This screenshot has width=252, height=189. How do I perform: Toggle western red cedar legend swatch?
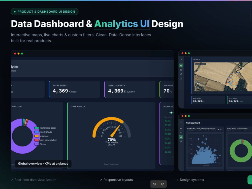point(37,128)
